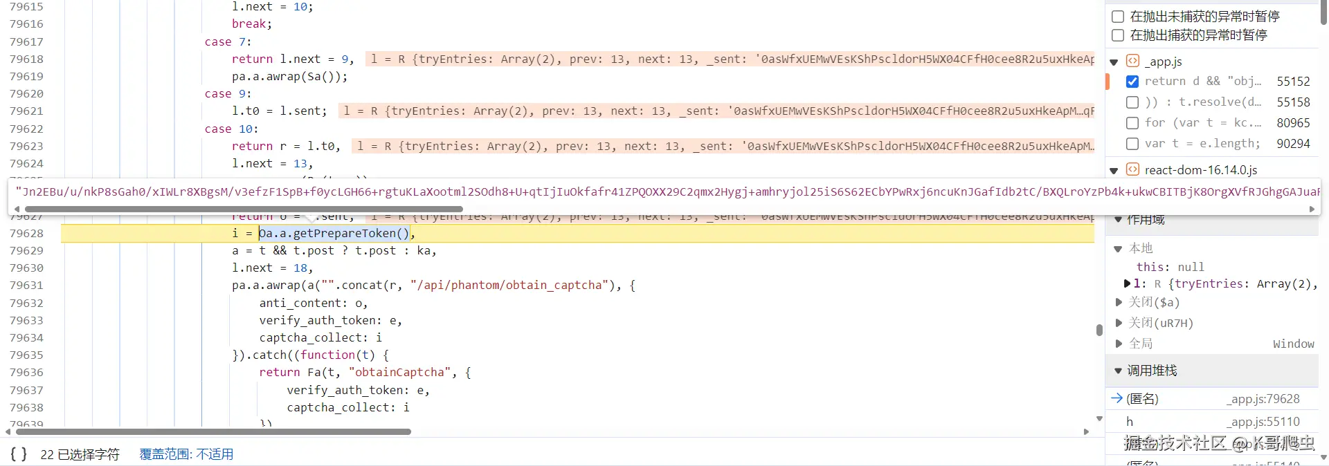This screenshot has height=466, width=1329.
Task: Click the Oa.a.getPrepareToken() highlighted expression
Action: click(x=334, y=234)
